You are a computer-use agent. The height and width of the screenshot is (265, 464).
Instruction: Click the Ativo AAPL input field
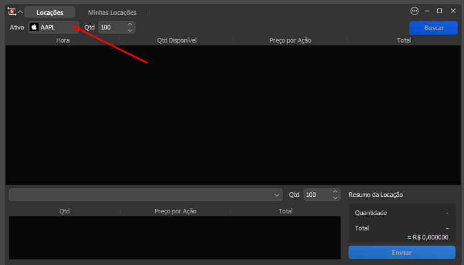point(53,27)
